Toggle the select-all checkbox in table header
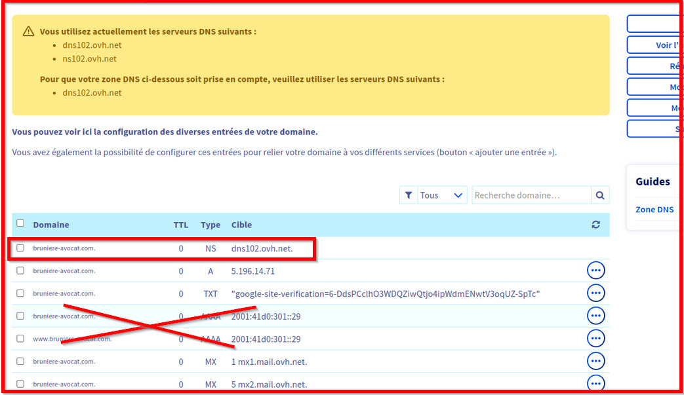The height and width of the screenshot is (395, 684). coord(20,223)
